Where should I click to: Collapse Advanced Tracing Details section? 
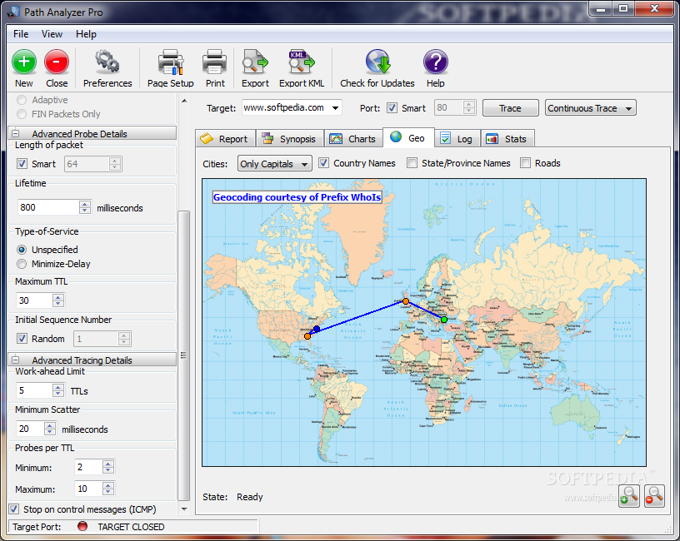(x=16, y=360)
